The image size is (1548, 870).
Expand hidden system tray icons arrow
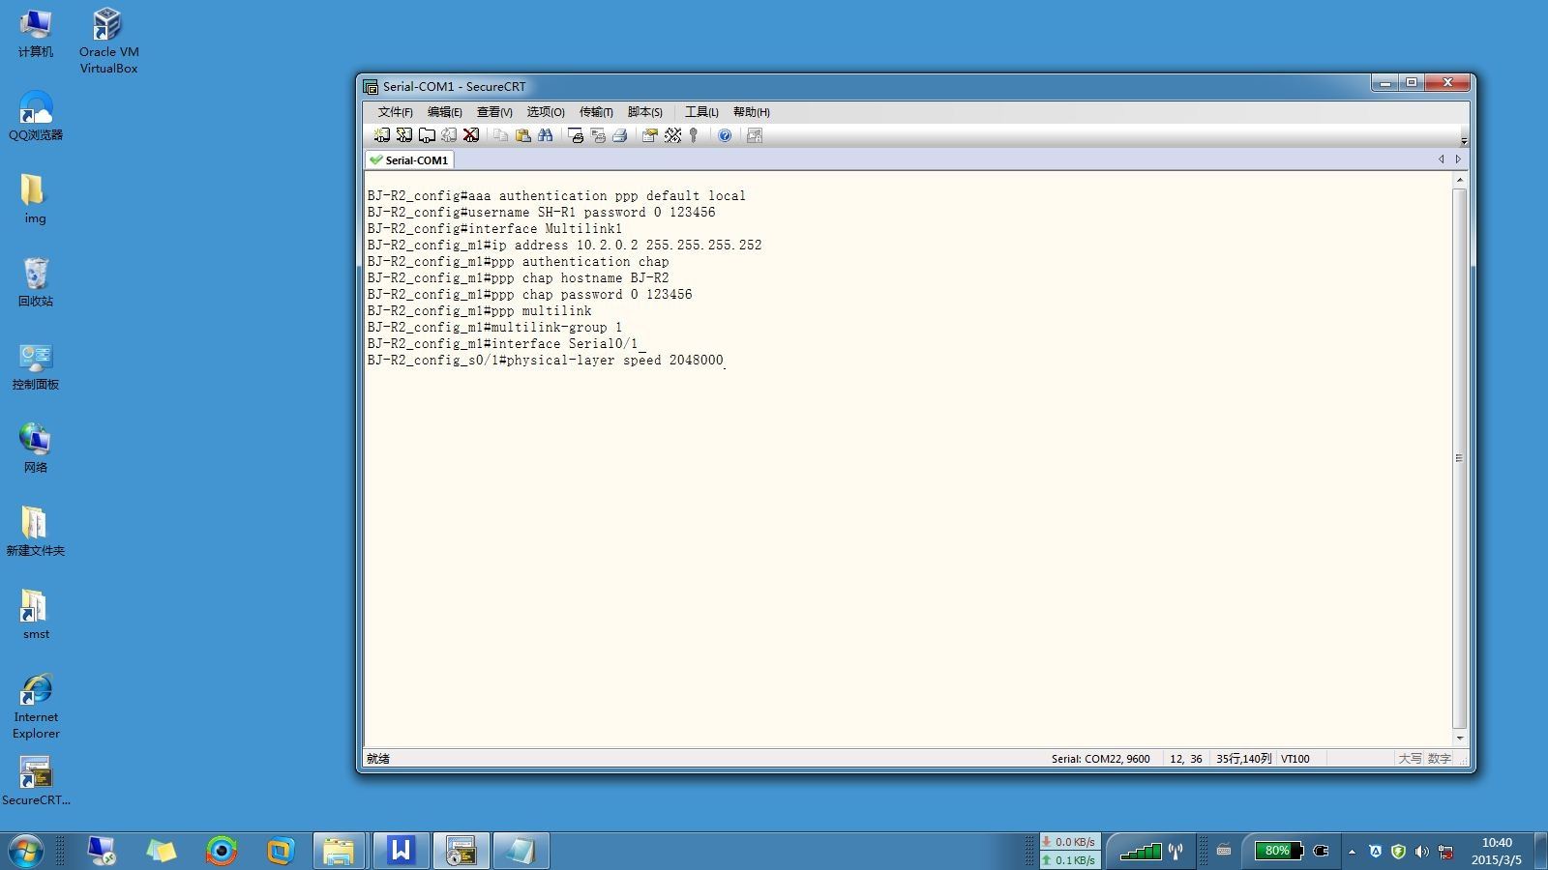(x=1352, y=852)
